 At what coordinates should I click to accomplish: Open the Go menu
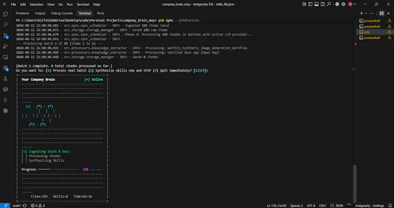coord(60,4)
